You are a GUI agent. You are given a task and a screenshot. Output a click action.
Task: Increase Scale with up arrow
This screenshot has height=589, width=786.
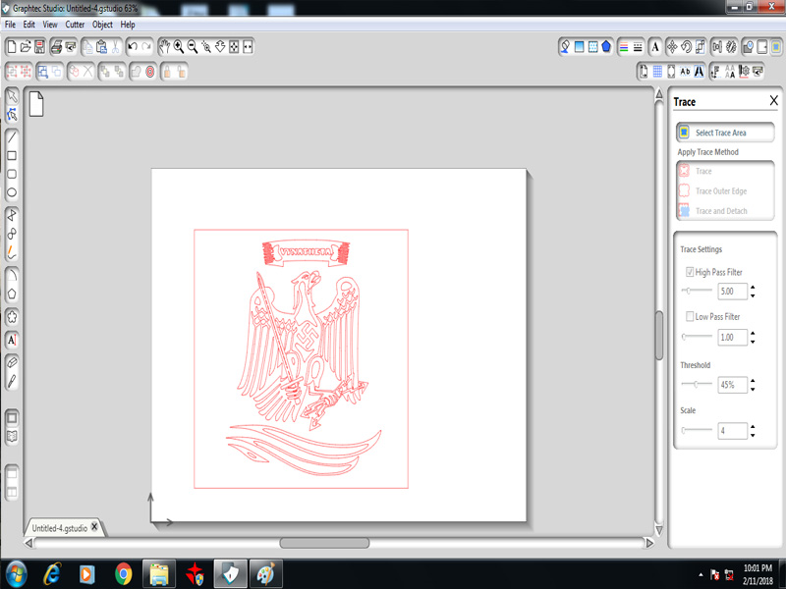tap(753, 427)
